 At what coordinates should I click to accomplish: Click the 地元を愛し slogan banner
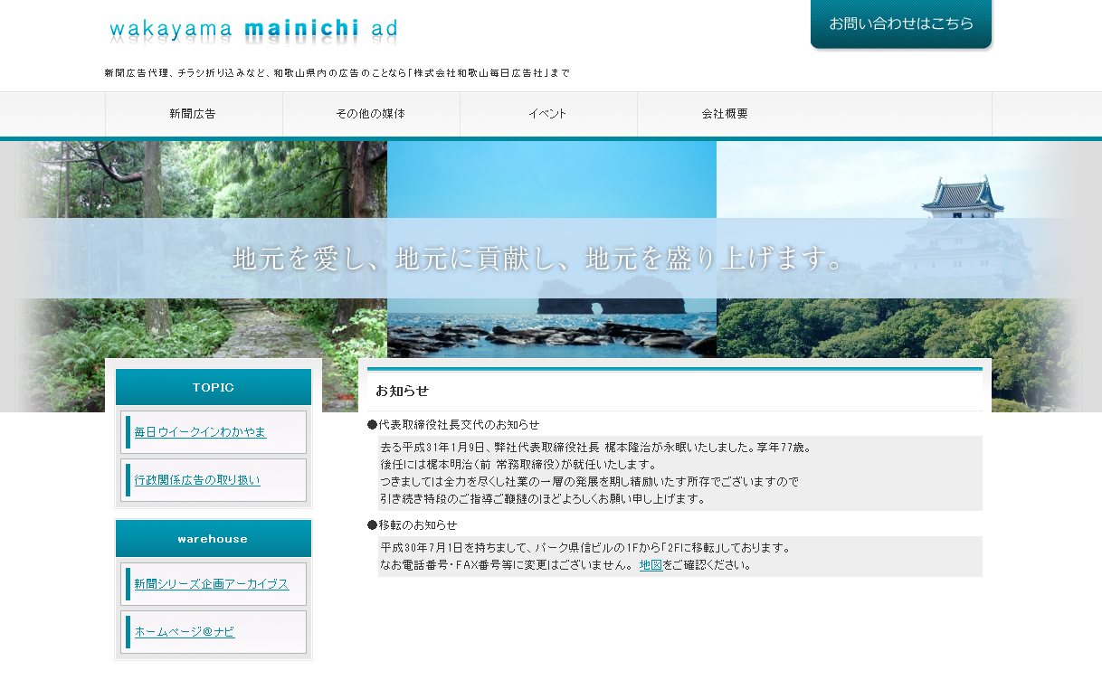[x=537, y=258]
